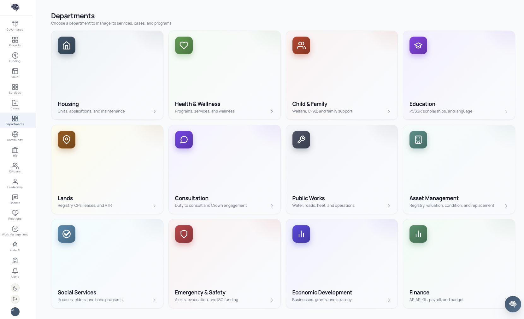The height and width of the screenshot is (319, 524).
Task: Click the Finance bar chart icon
Action: (x=418, y=234)
